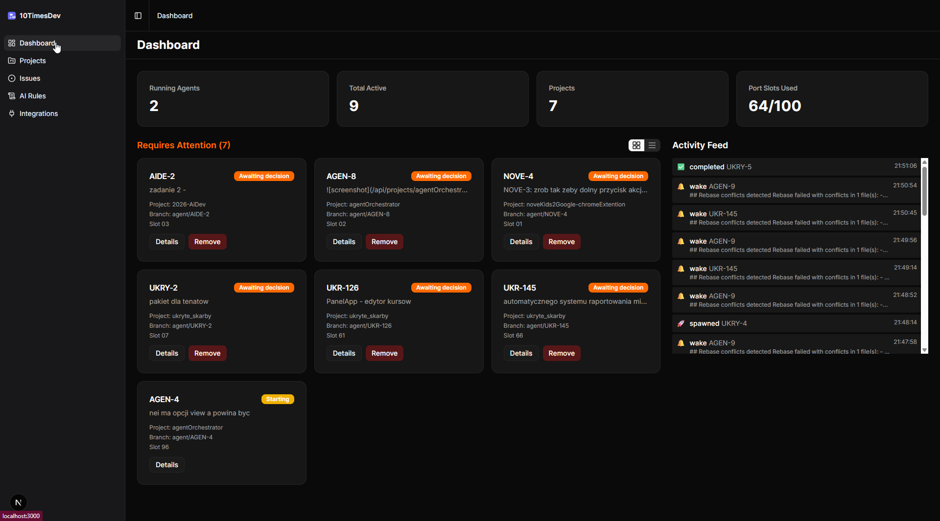Click the user avatar at bottom left
Screen dimensions: 940x521
[x=18, y=502]
